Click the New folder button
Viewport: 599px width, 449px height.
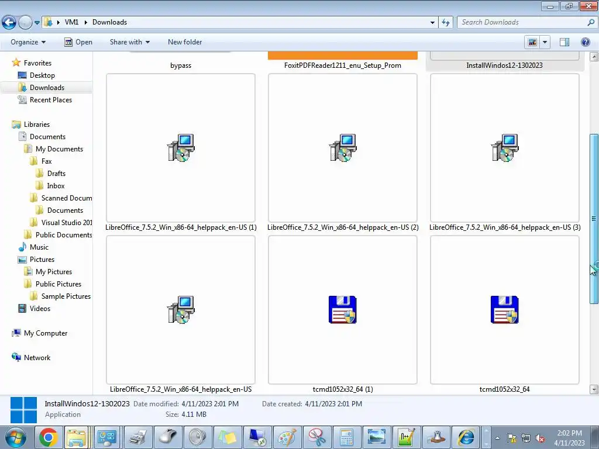(x=185, y=42)
